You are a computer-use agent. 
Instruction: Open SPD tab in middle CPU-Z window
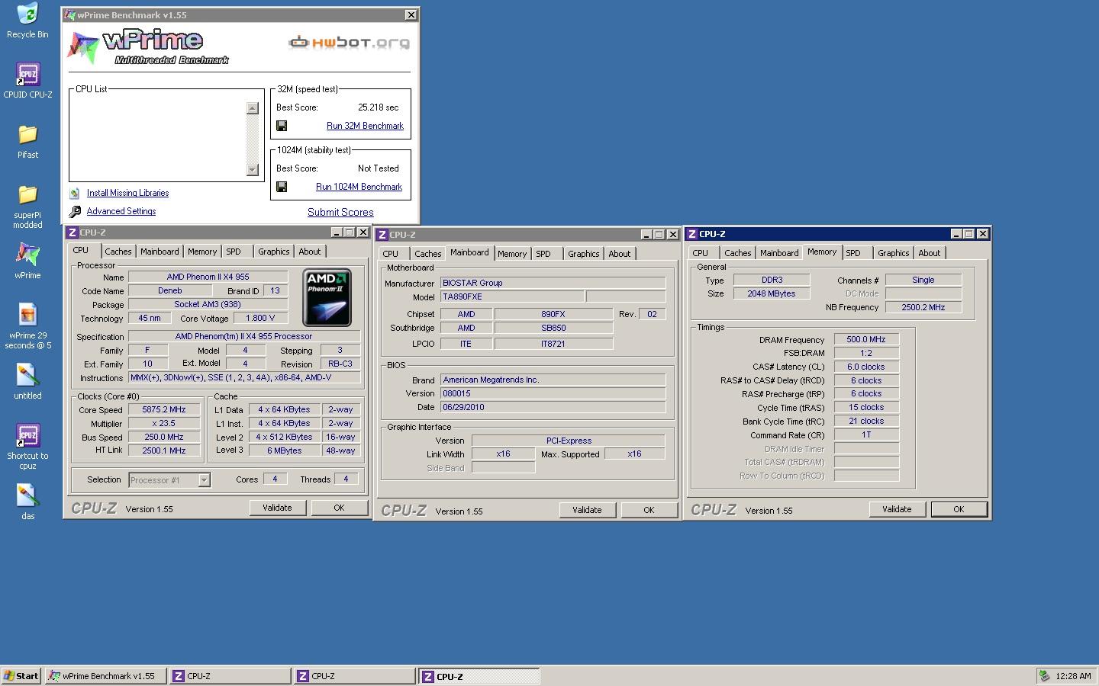(x=543, y=254)
